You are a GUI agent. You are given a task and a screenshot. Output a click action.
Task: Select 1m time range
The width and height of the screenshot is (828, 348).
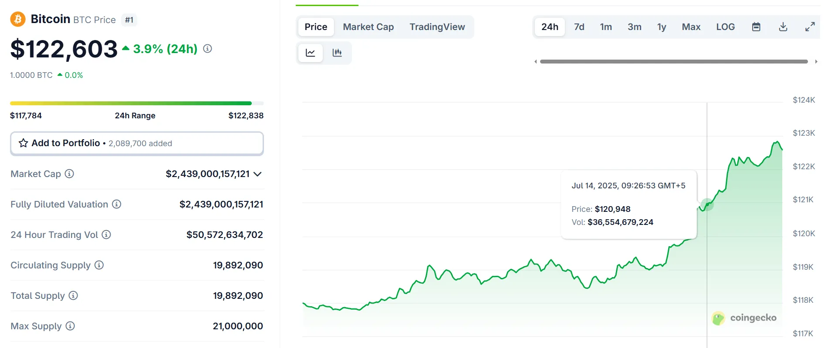[x=606, y=27]
